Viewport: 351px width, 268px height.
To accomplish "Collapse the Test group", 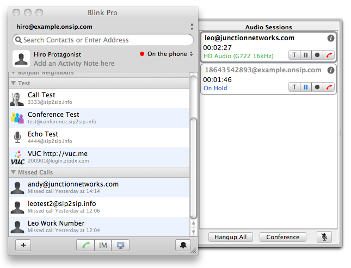I will coord(13,83).
